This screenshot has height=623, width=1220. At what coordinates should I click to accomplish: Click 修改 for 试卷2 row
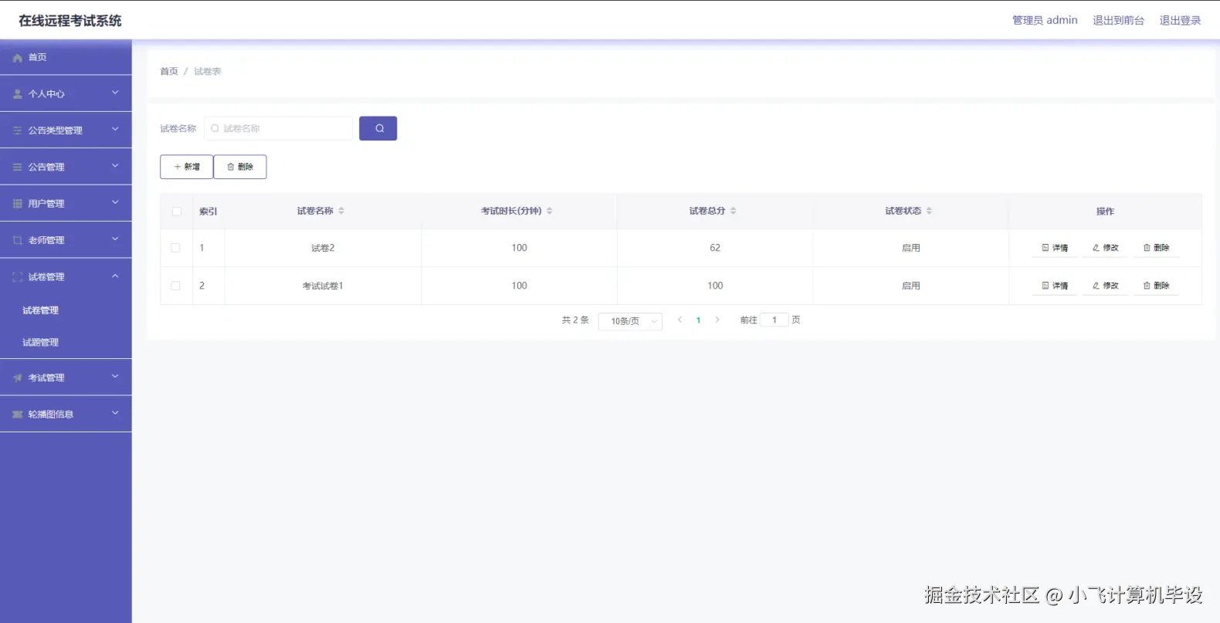[1106, 248]
